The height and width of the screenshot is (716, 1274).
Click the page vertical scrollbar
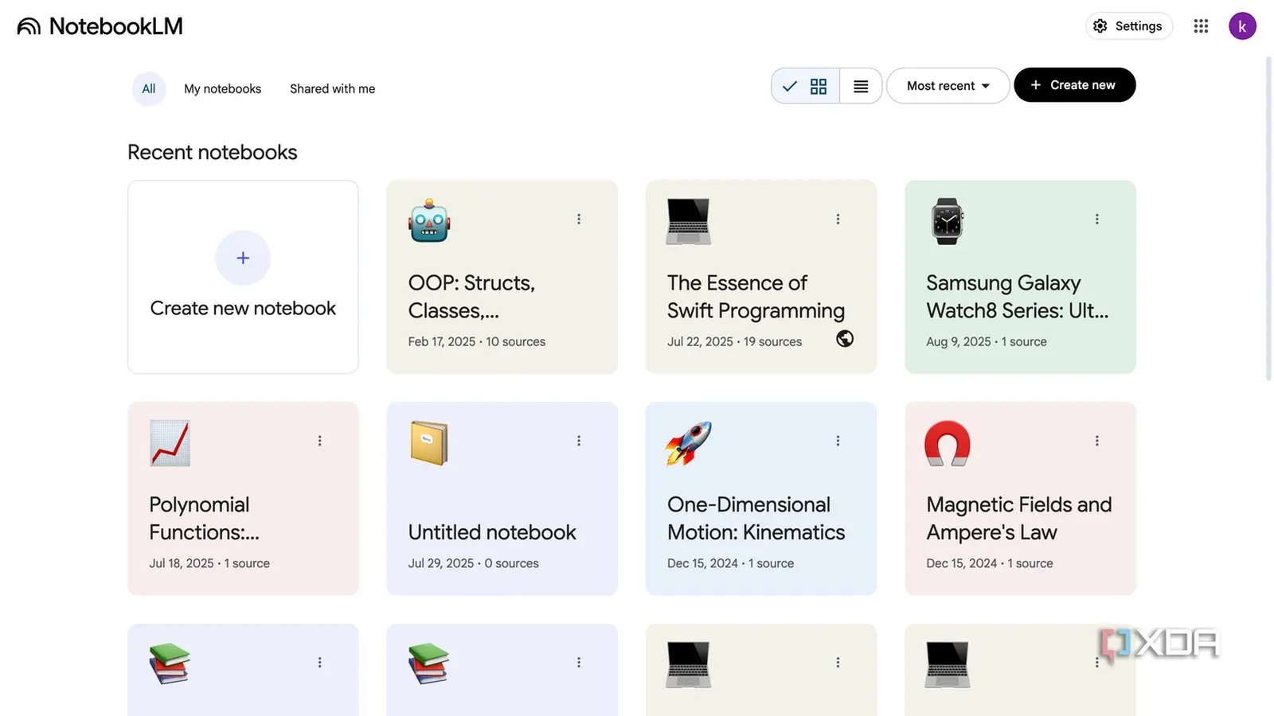point(1268,219)
